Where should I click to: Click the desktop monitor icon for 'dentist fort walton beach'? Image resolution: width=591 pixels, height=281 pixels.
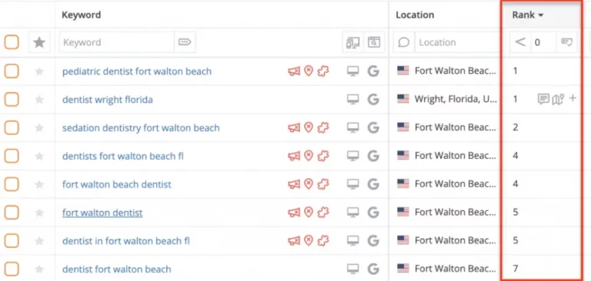point(352,269)
